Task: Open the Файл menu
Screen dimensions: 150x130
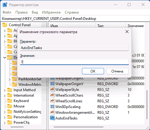Action: pos(7,12)
